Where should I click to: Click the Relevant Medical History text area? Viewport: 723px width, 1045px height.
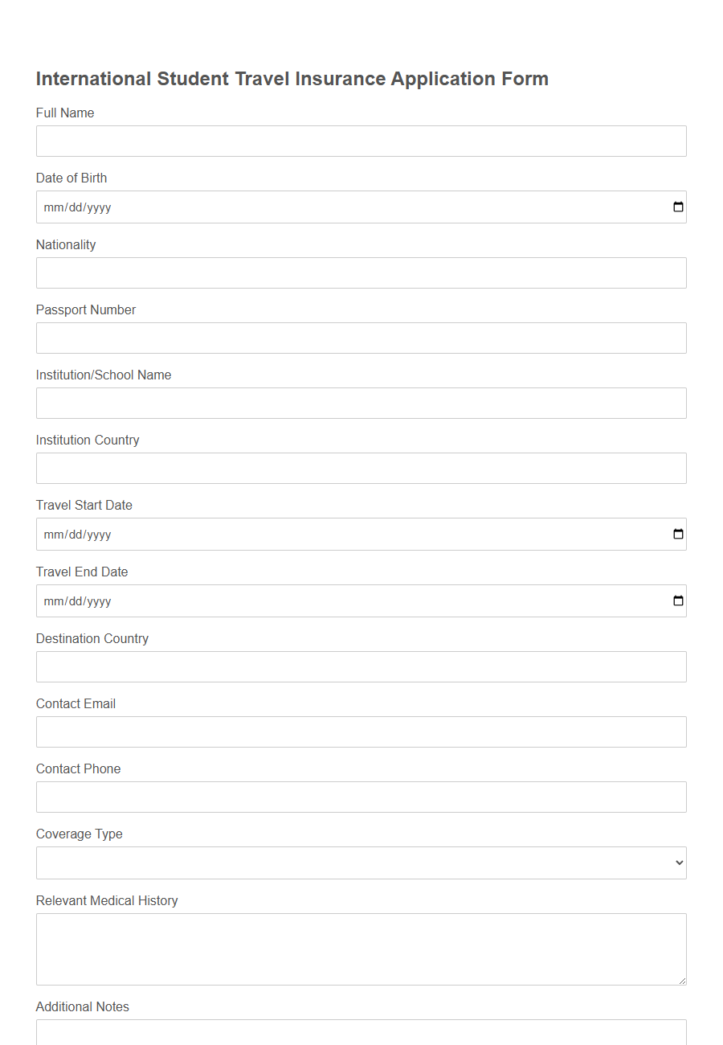(361, 949)
